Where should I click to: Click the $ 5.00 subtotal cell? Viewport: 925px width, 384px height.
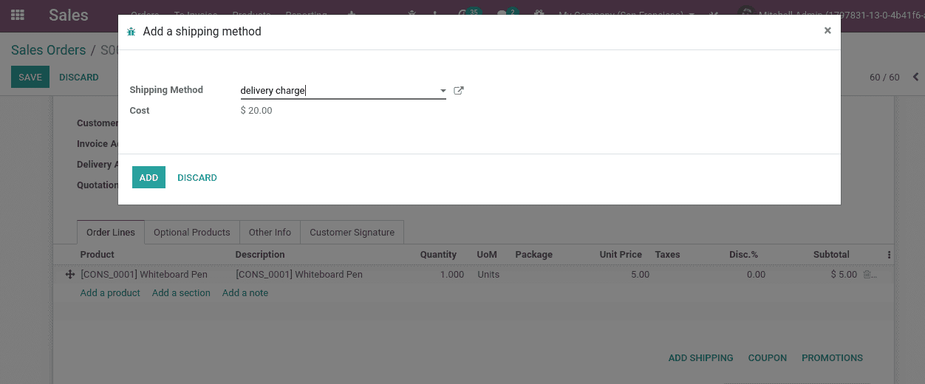point(844,275)
